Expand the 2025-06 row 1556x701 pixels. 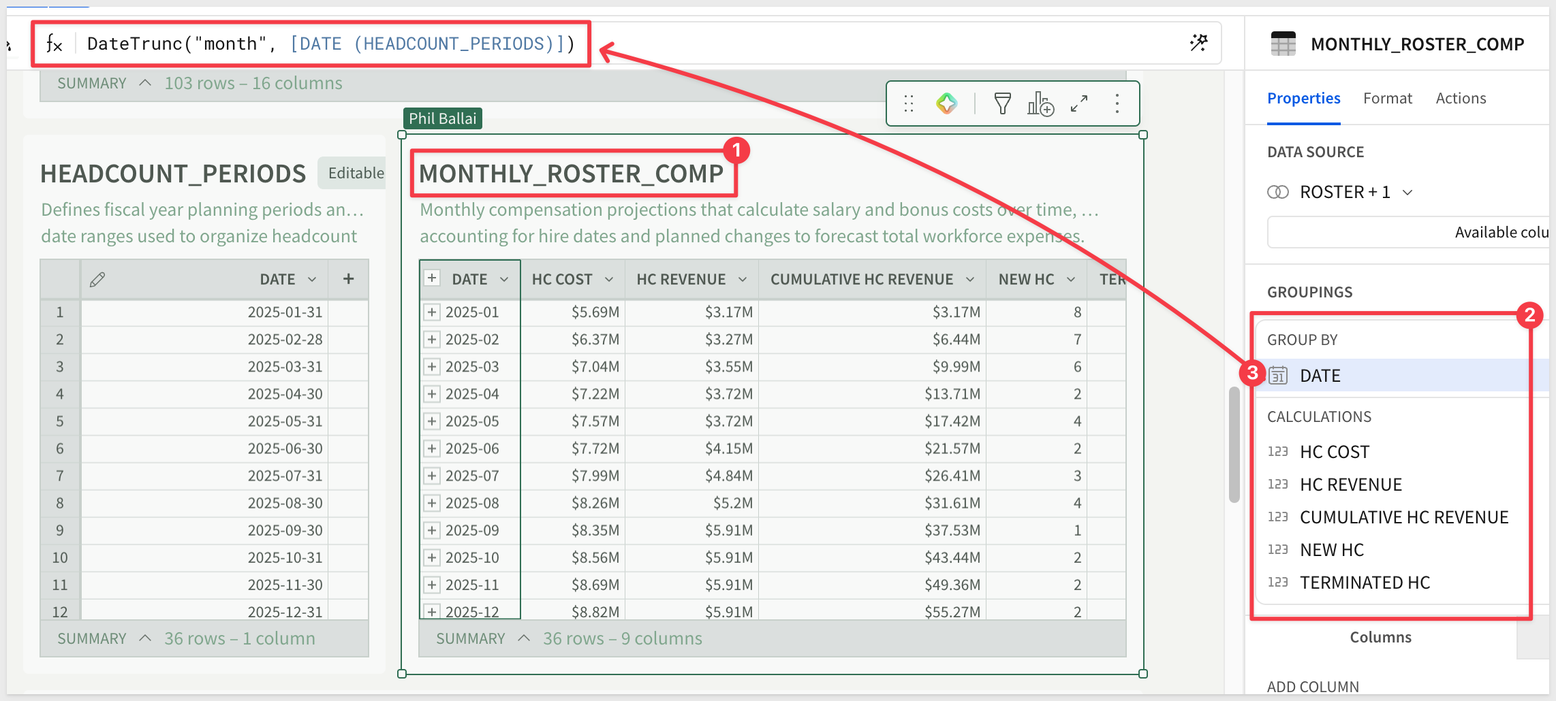(432, 449)
